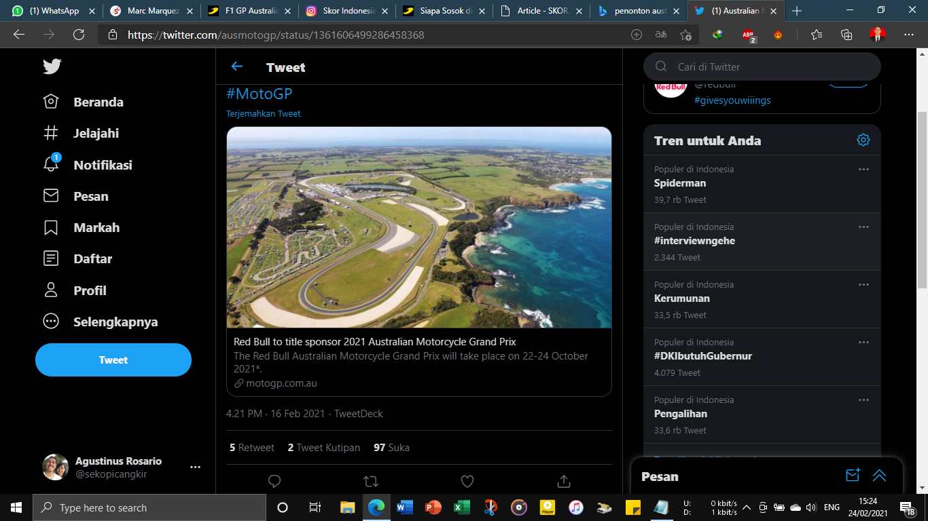
Task: Click the browser refresh button
Action: tap(79, 35)
